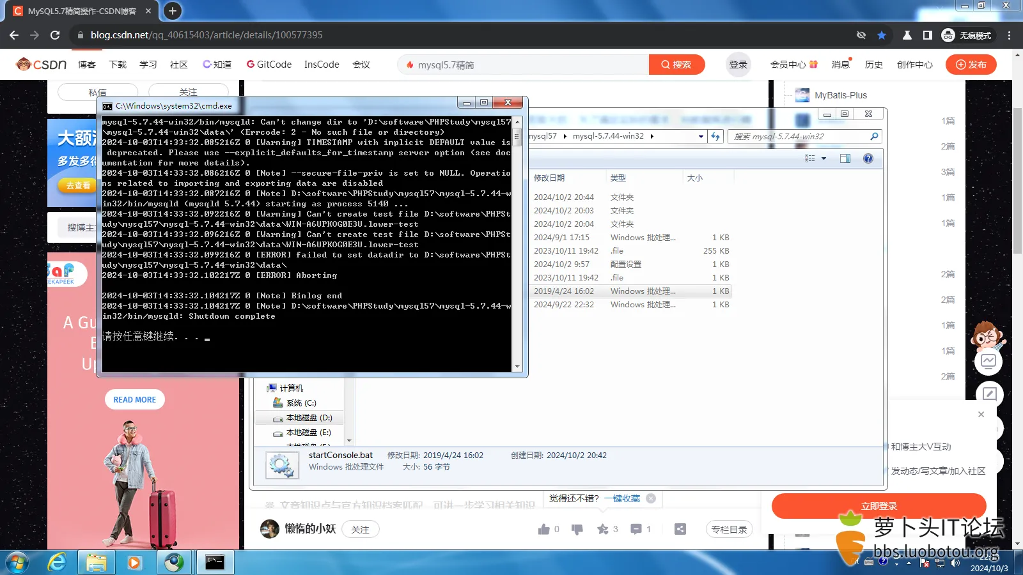Refresh the Explorer folder
The image size is (1023, 575).
pos(715,136)
